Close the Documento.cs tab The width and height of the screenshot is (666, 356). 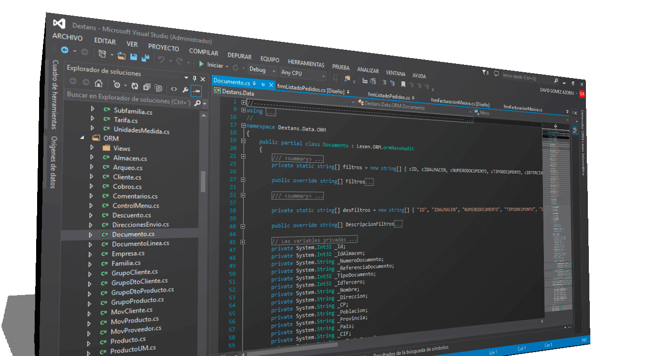(x=271, y=85)
